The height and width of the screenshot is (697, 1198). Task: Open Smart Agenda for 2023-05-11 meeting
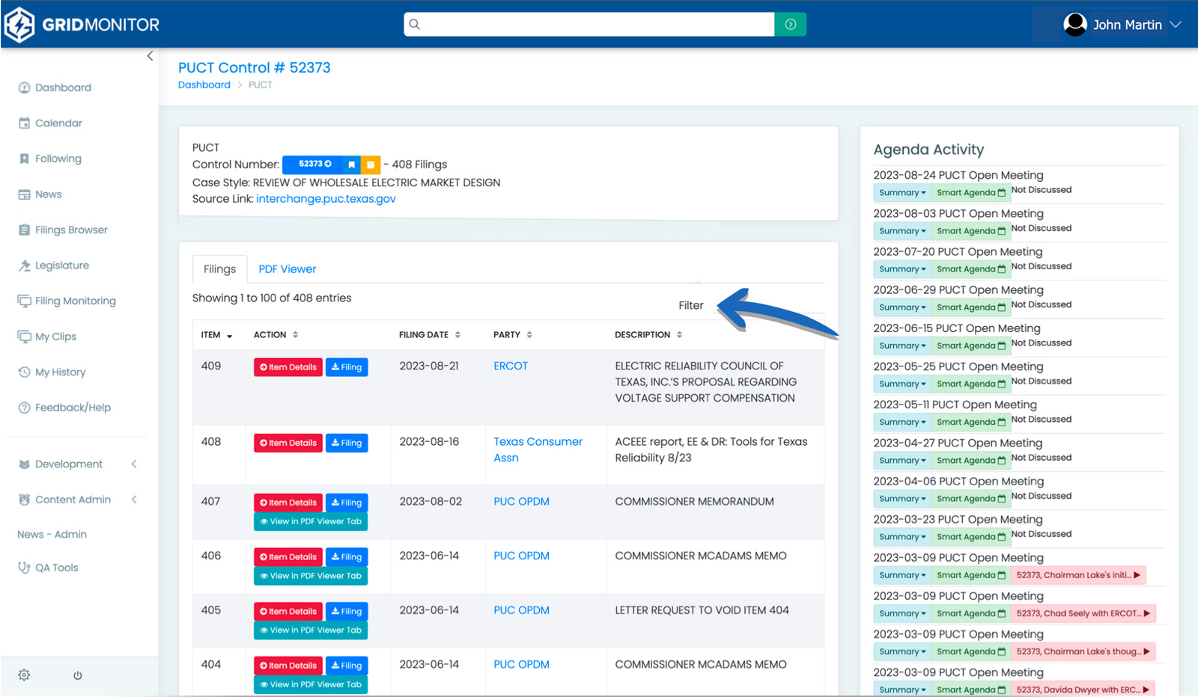(971, 423)
